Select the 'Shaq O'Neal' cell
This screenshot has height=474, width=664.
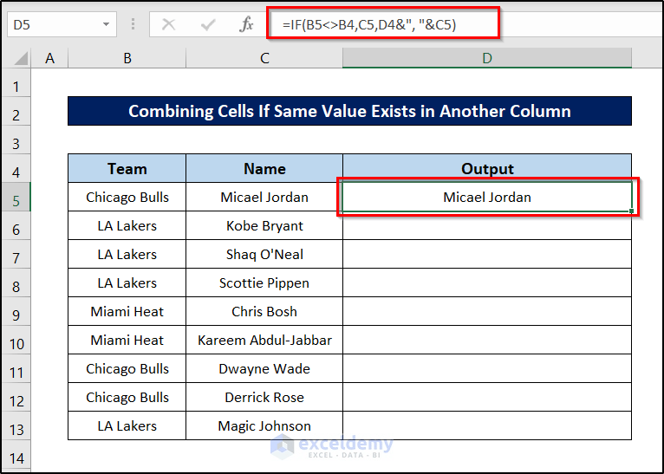264,254
